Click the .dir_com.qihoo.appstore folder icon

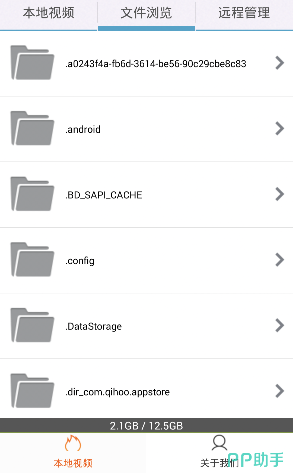(x=32, y=391)
